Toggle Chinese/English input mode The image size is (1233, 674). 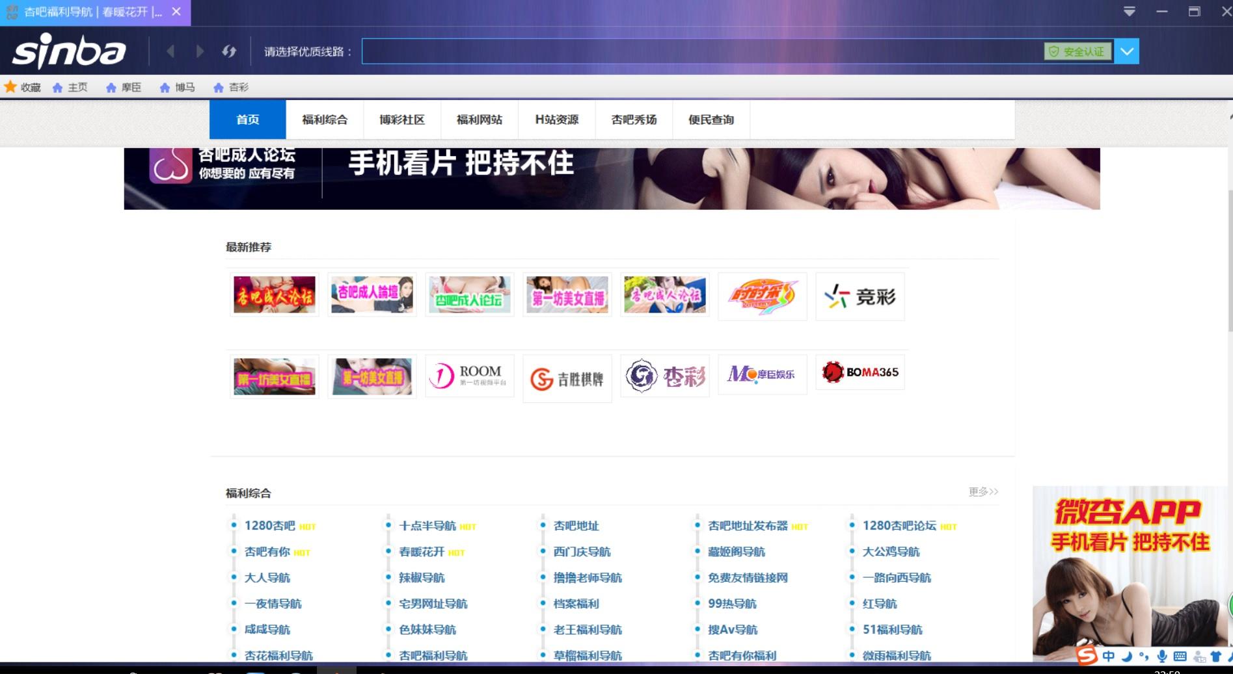tap(1109, 656)
